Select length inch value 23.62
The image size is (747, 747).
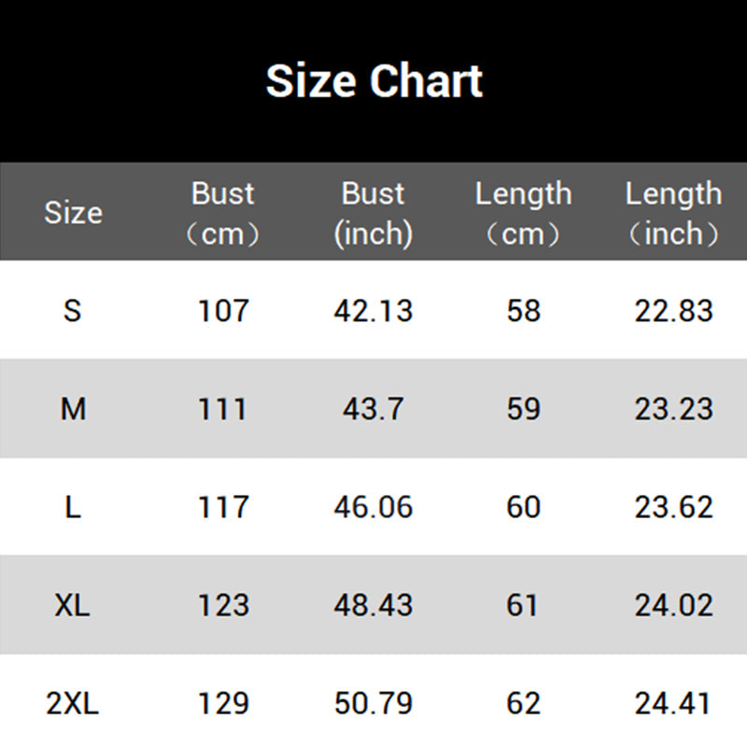673,507
